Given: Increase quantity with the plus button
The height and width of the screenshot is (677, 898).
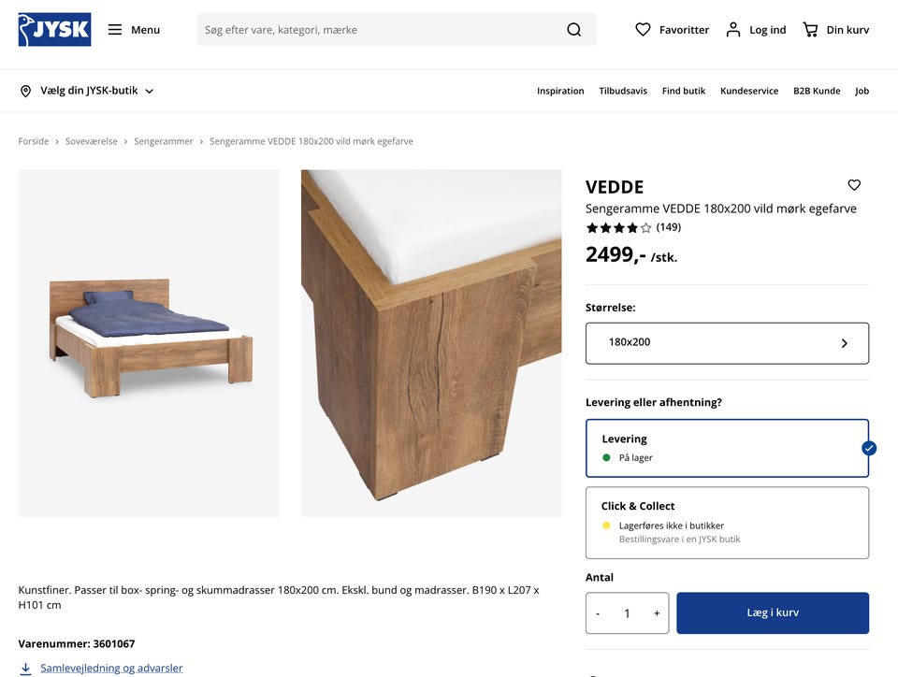Looking at the screenshot, I should 657,613.
